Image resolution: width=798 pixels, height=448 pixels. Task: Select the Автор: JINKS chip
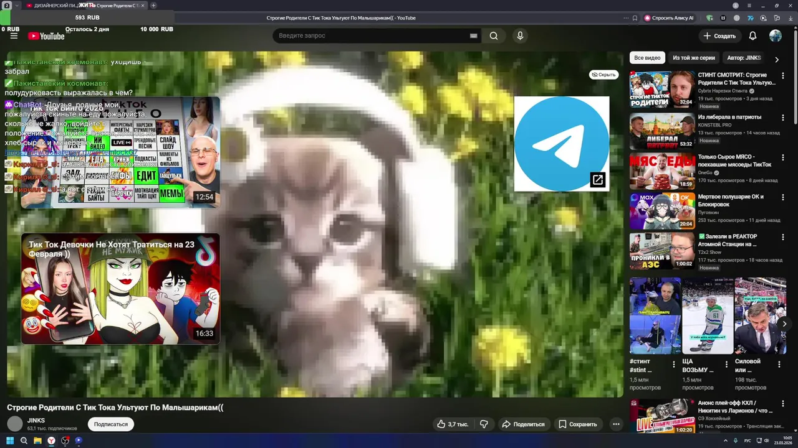pyautogui.click(x=744, y=58)
